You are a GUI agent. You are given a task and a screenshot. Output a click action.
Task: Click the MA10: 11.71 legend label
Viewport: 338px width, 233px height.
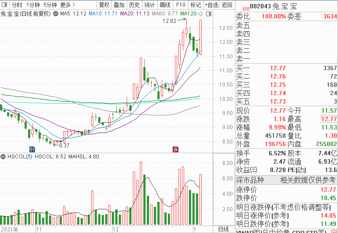(x=103, y=14)
